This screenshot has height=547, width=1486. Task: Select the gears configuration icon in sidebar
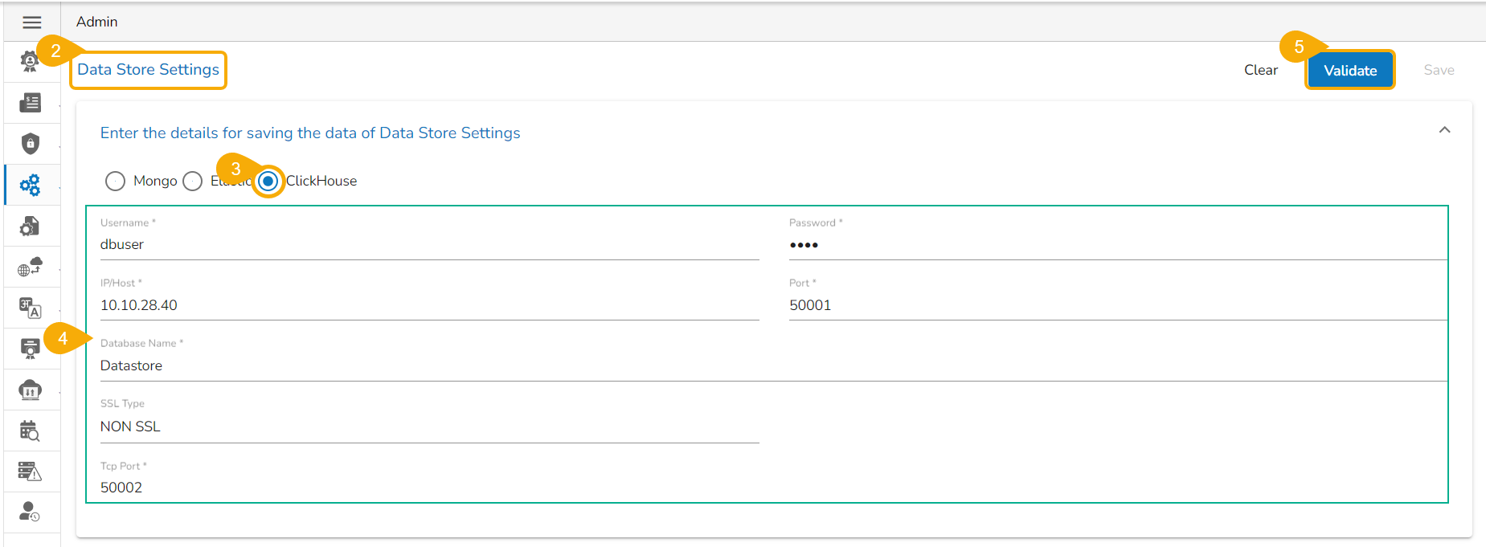[31, 186]
